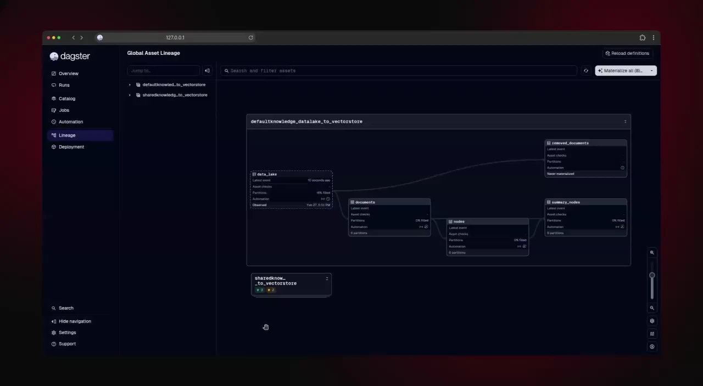Click the documents asset node title
The image size is (703, 386).
click(x=365, y=202)
